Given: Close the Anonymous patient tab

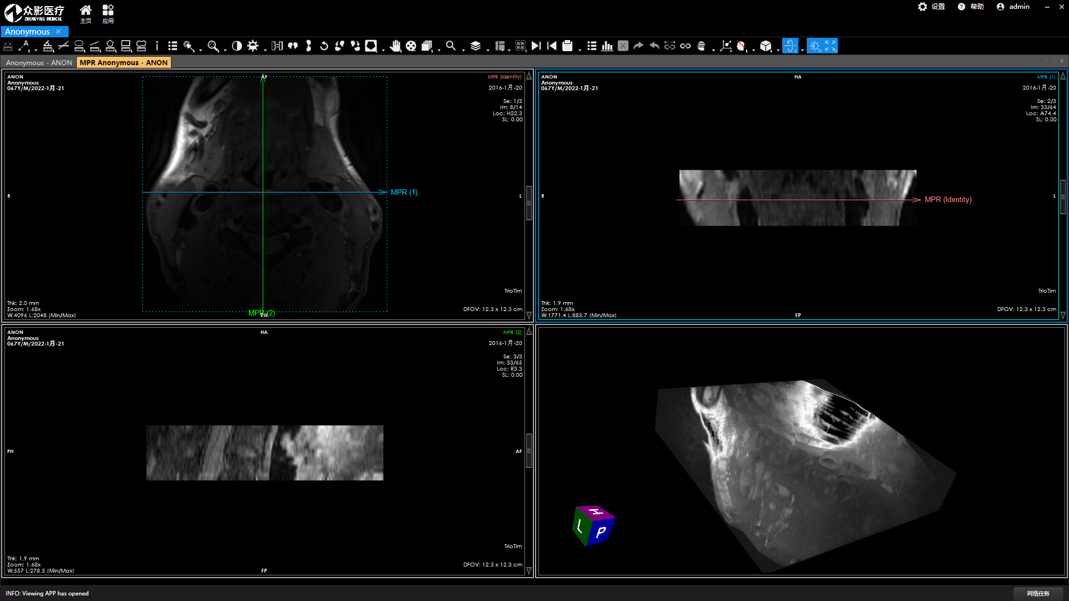Looking at the screenshot, I should pyautogui.click(x=58, y=32).
